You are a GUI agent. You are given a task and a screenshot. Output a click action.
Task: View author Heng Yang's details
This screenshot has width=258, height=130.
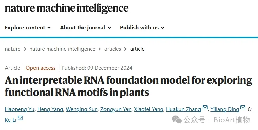50,109
